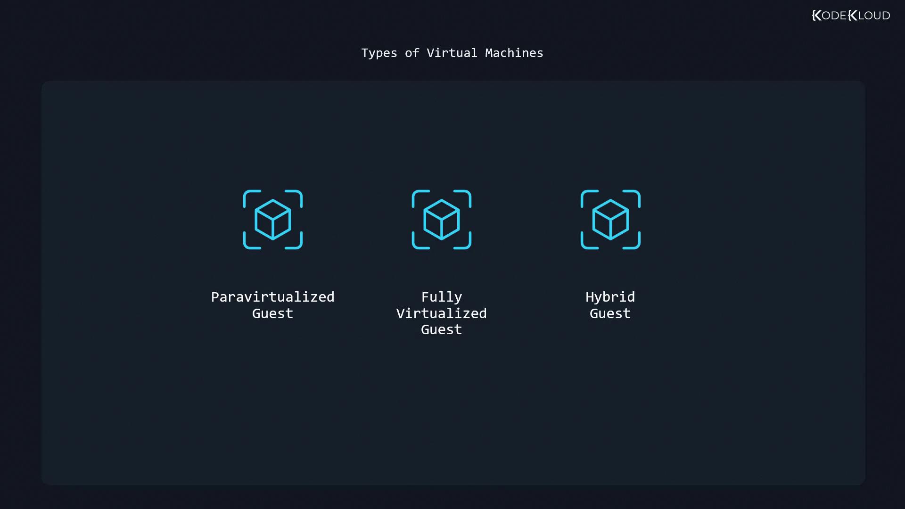Image resolution: width=905 pixels, height=509 pixels.
Task: Click 'Guest' at the bottom of the middle label
Action: [441, 329]
